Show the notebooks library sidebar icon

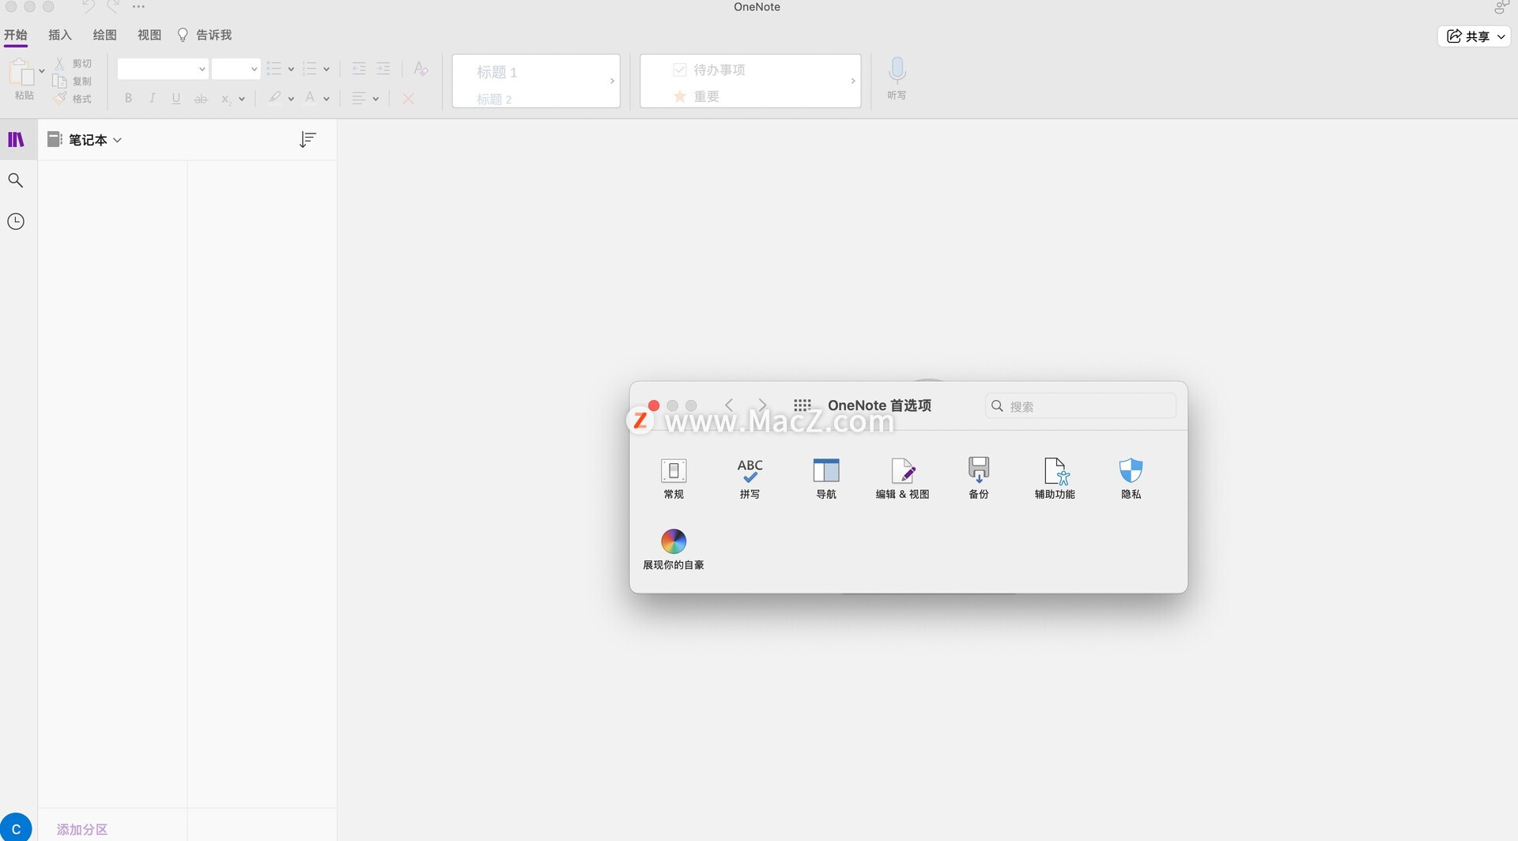(16, 140)
